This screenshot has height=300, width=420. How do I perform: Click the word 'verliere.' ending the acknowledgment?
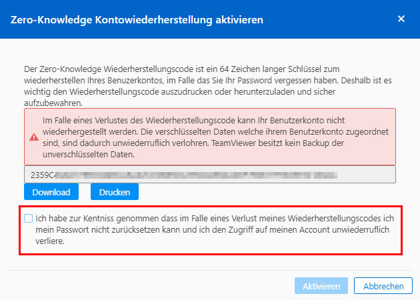(x=50, y=241)
